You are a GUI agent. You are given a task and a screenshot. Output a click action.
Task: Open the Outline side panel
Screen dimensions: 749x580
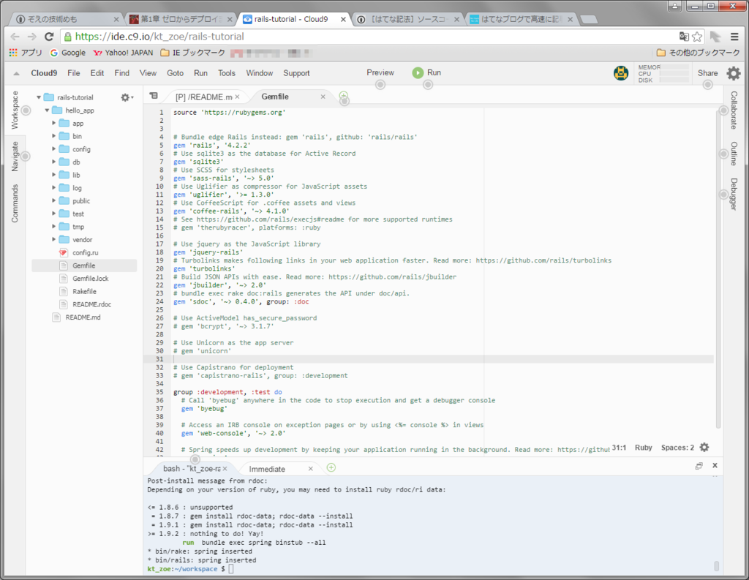coord(734,154)
